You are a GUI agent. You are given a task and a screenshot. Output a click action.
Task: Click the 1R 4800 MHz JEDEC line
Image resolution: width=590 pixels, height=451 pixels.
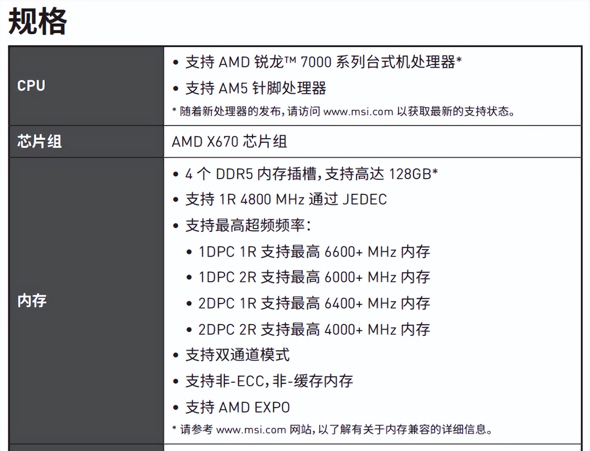point(286,199)
